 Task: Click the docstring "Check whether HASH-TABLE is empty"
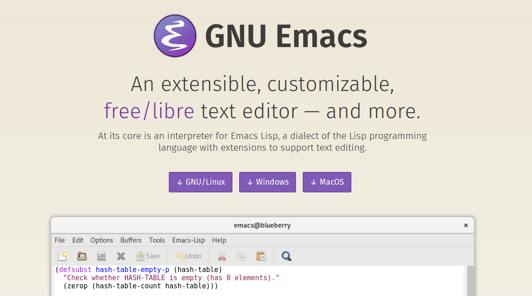coord(171,278)
